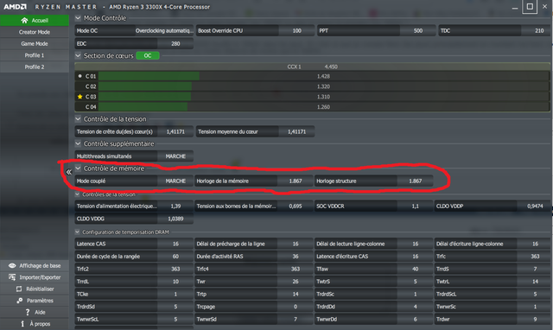Click the PPT value 500 field
The width and height of the screenshot is (553, 330).
417,31
